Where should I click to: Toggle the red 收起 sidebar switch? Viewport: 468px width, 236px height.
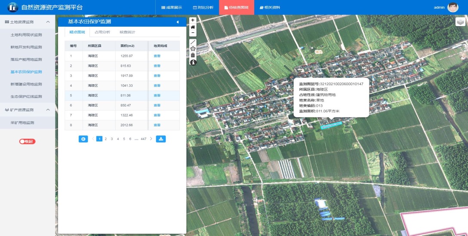point(27,141)
